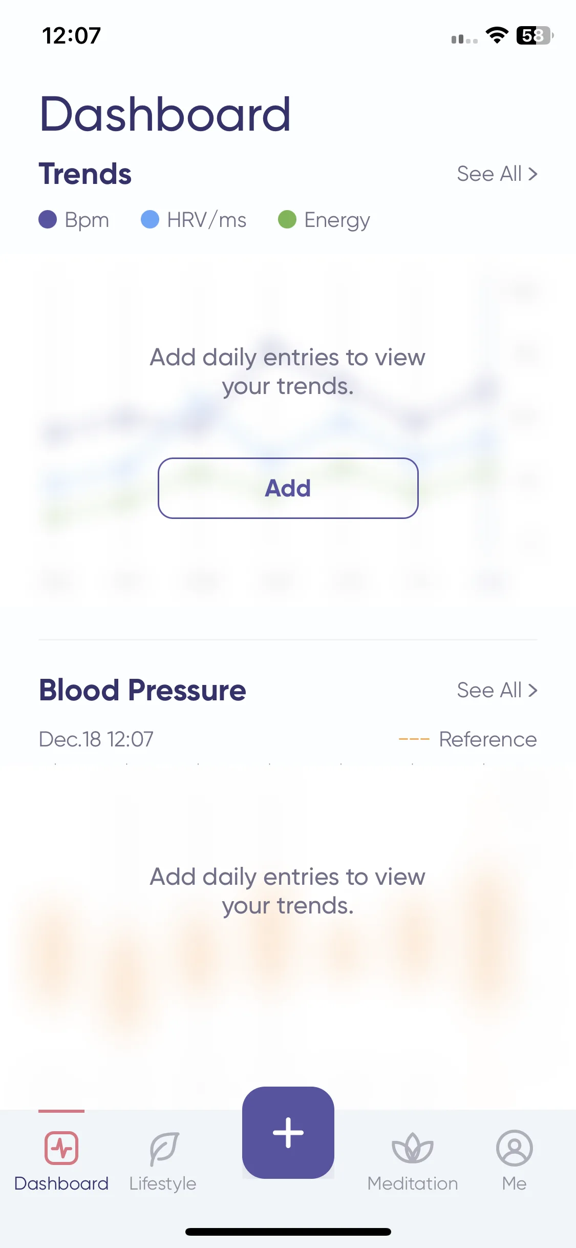Tap the Dashboard heartbeat icon
The height and width of the screenshot is (1248, 576).
tap(61, 1148)
